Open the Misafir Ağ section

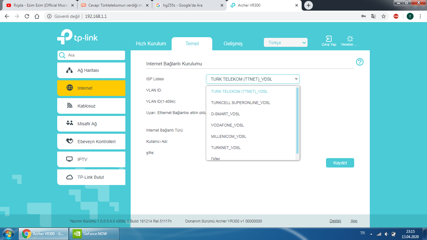[x=91, y=124]
